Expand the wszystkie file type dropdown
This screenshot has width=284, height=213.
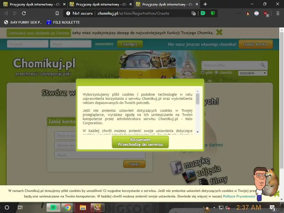pyautogui.click(x=253, y=73)
